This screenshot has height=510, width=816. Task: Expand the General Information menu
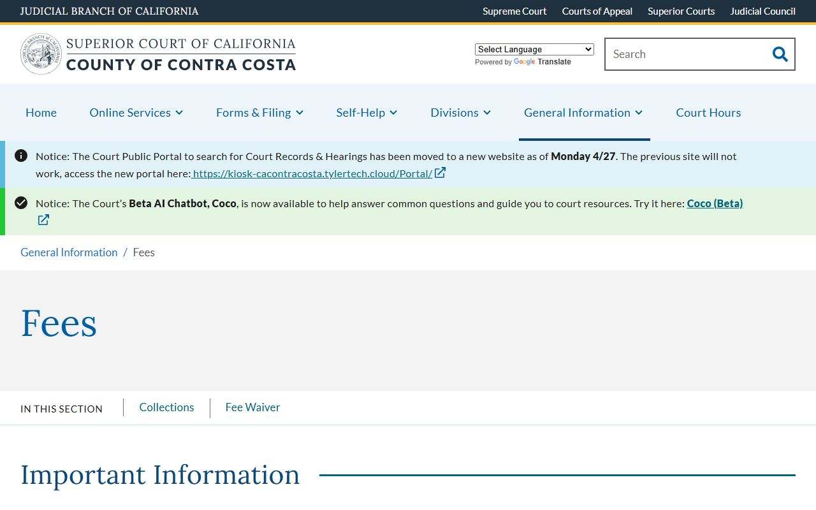[583, 112]
